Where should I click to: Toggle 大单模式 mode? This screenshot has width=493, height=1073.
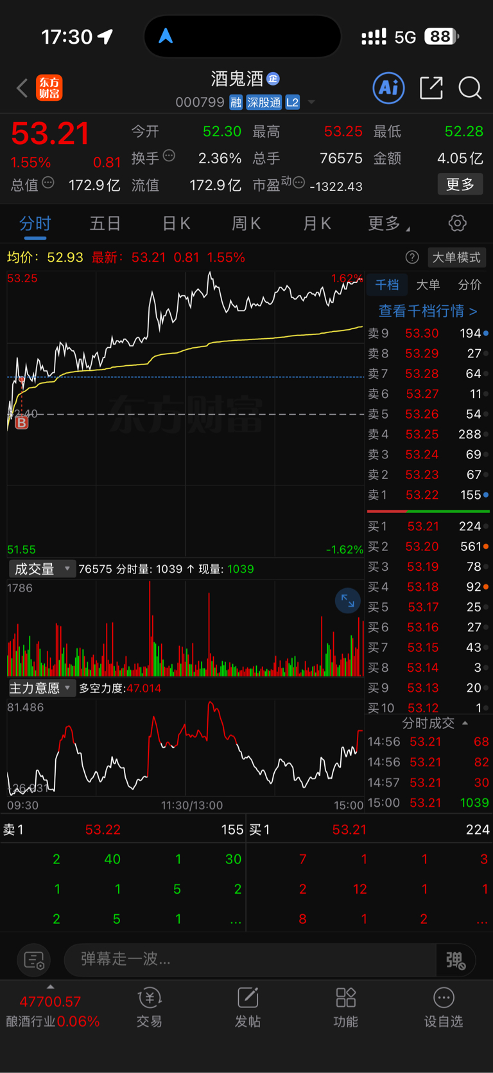(456, 257)
